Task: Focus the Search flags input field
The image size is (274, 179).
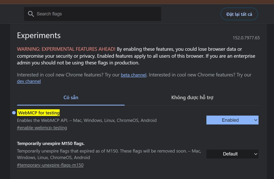Action: click(92, 14)
